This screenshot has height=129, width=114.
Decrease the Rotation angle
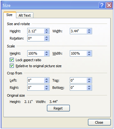pos(47,40)
